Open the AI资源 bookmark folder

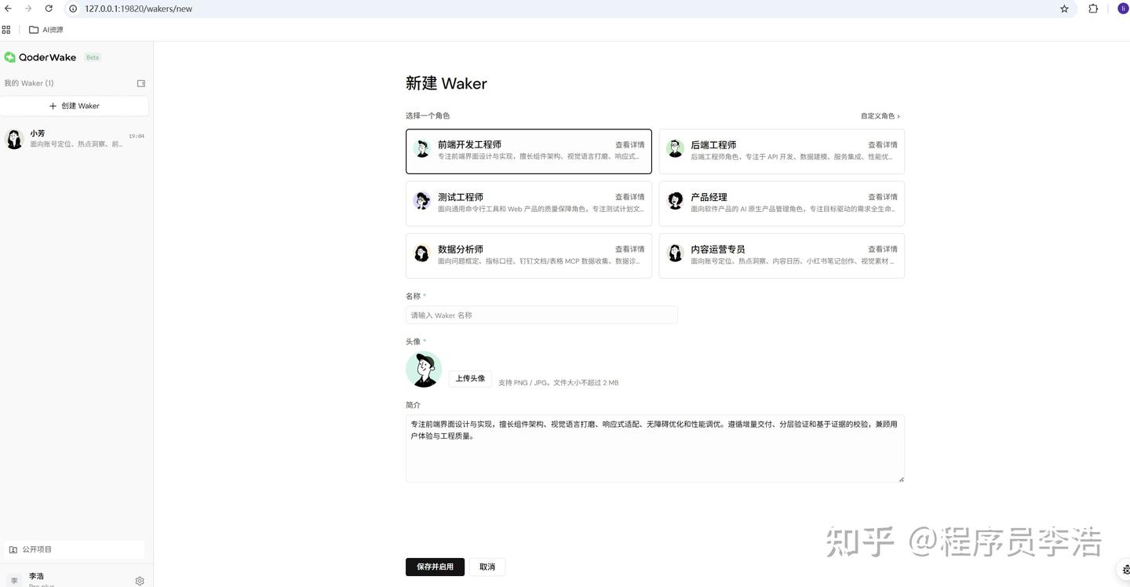click(46, 30)
